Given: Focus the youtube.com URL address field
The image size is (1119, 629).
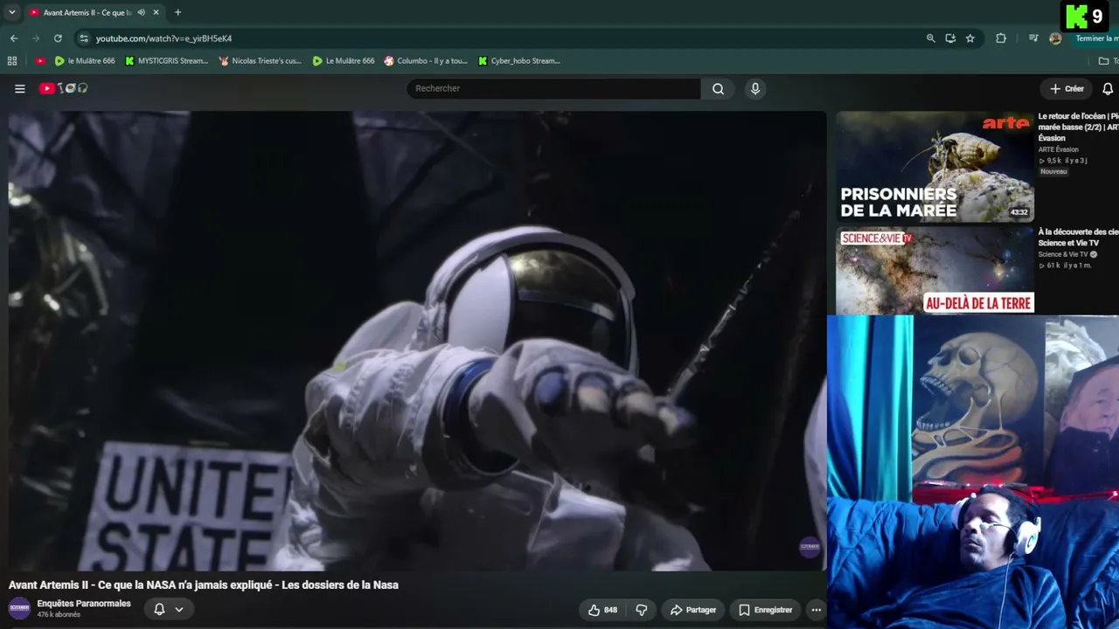Looking at the screenshot, I should point(498,38).
